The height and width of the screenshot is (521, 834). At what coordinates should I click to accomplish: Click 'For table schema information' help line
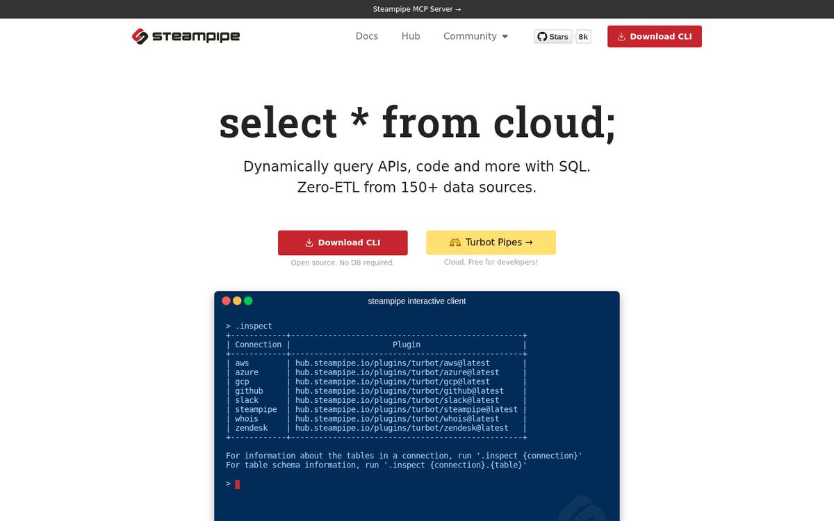[x=376, y=465]
